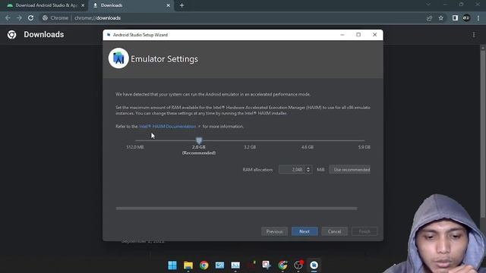Click the Setup Wizard title bar icon

[109, 35]
